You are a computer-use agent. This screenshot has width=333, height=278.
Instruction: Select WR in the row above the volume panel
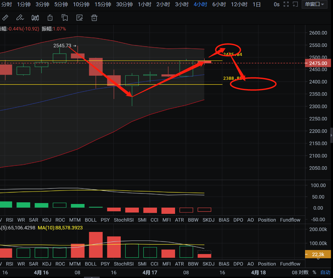point(21,220)
